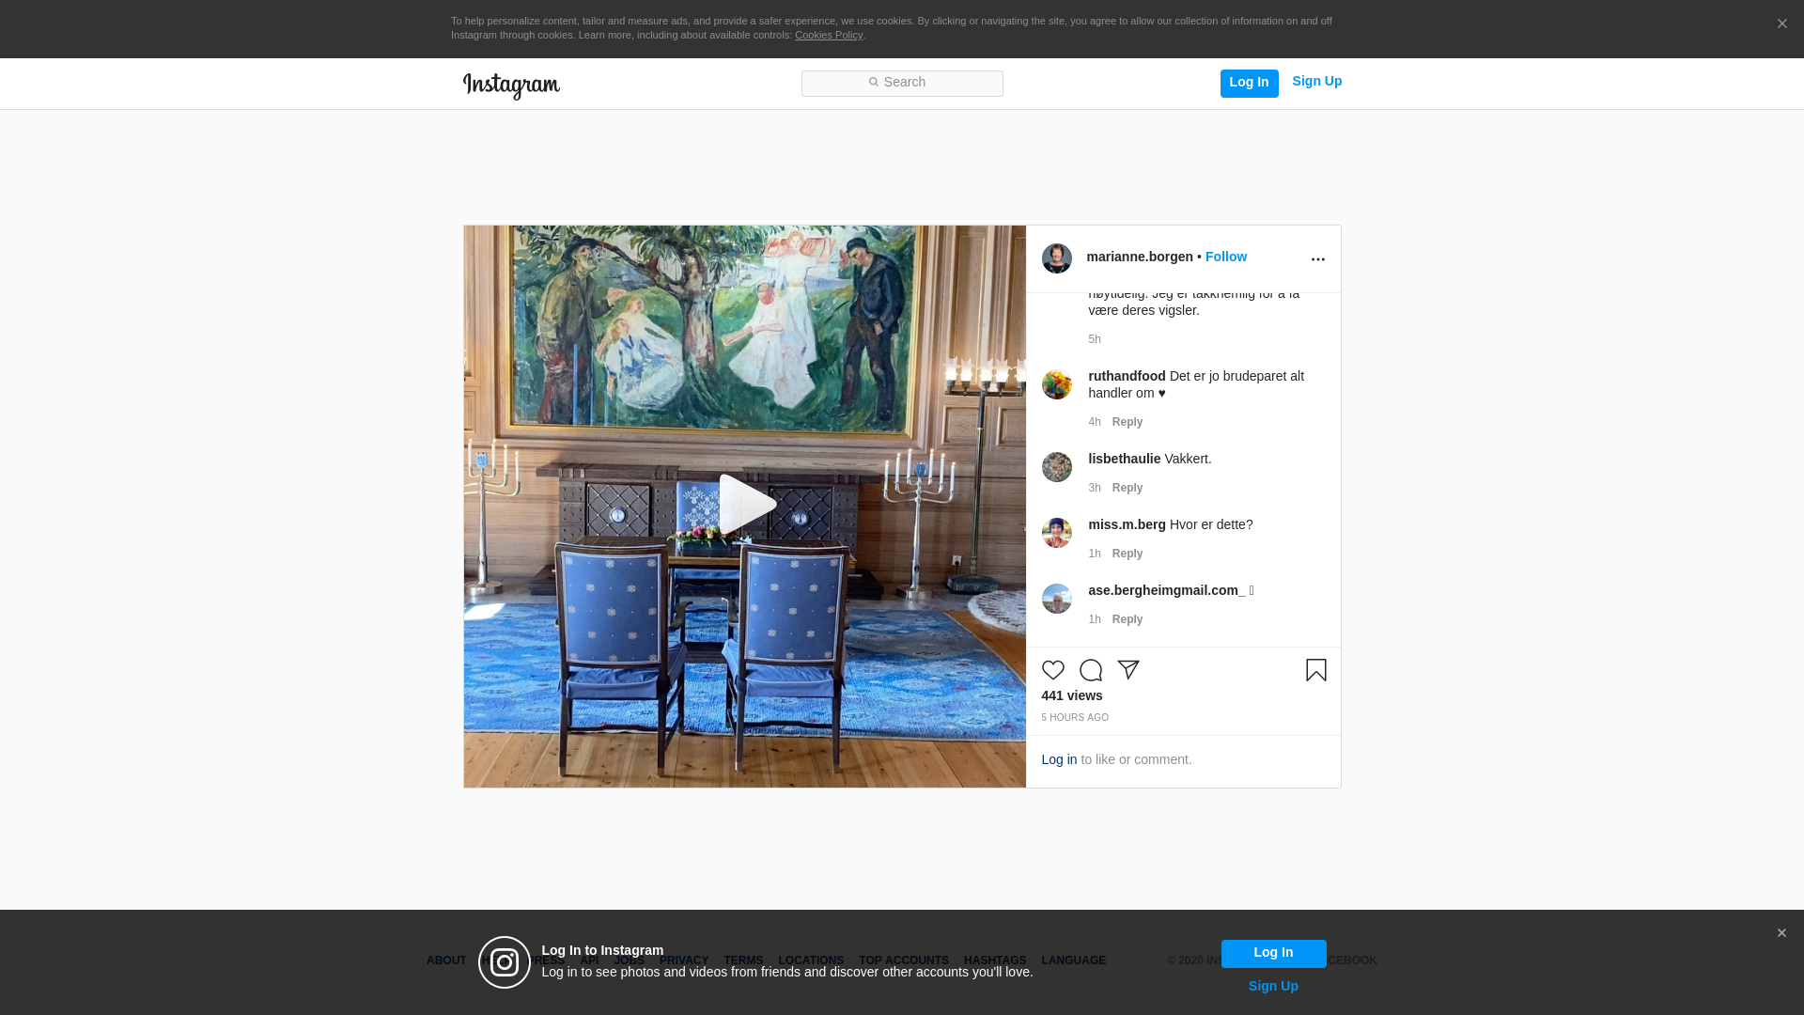The image size is (1804, 1015).
Task: Click the Search input field
Action: 902,83
